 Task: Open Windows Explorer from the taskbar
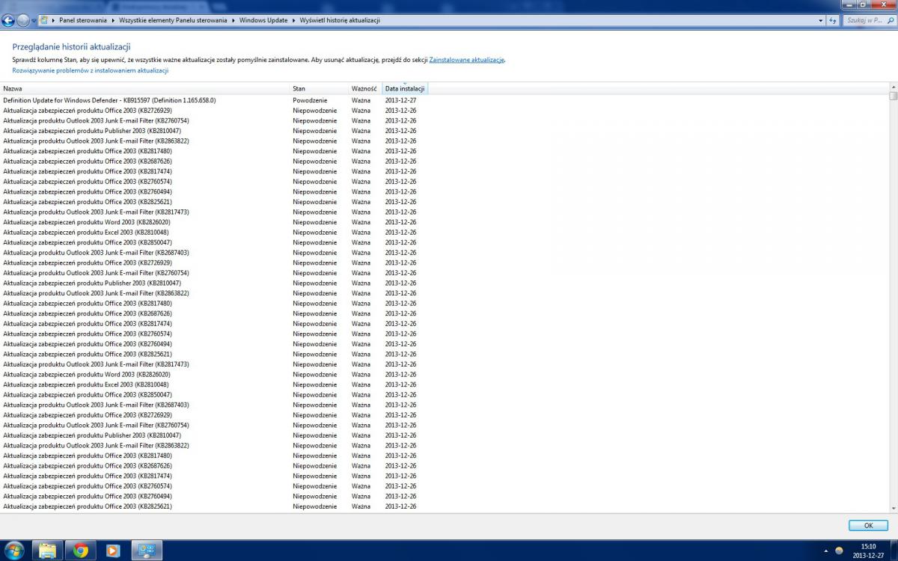coord(48,551)
